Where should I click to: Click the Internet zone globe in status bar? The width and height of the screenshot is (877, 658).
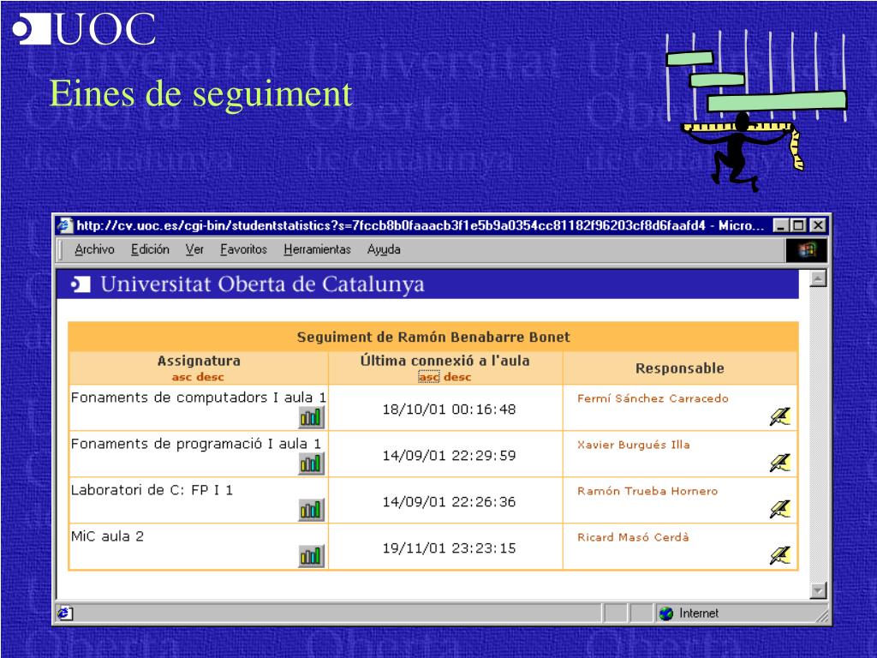[666, 613]
